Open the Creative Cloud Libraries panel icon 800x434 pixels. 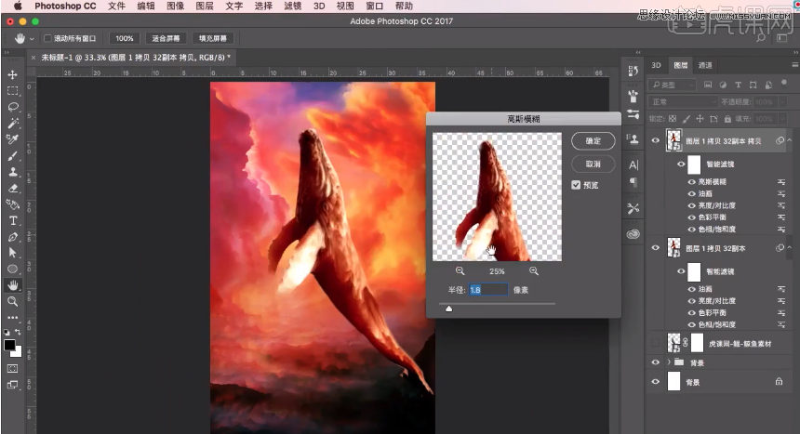633,234
